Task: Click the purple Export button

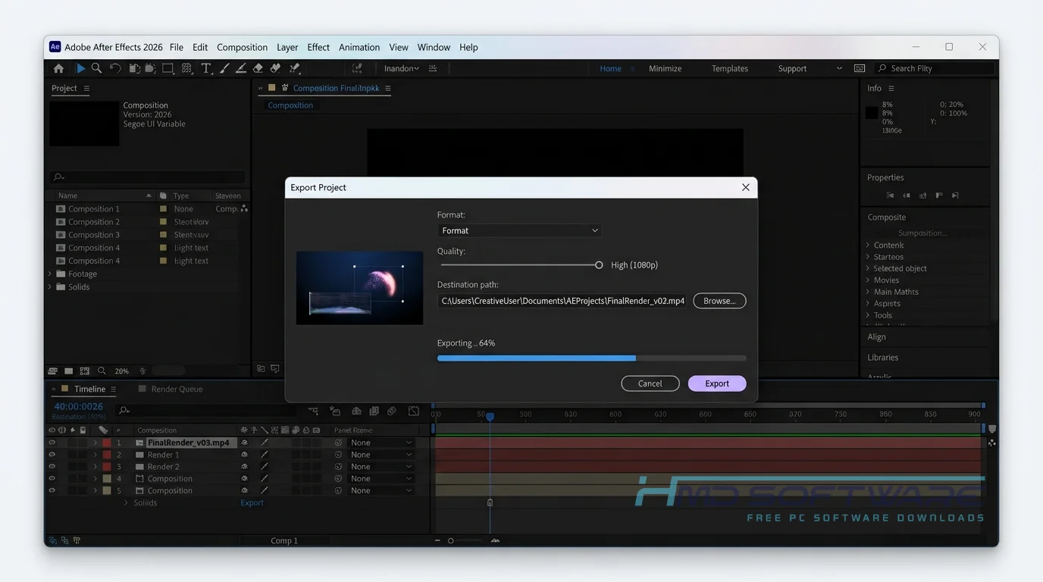Action: pos(717,383)
